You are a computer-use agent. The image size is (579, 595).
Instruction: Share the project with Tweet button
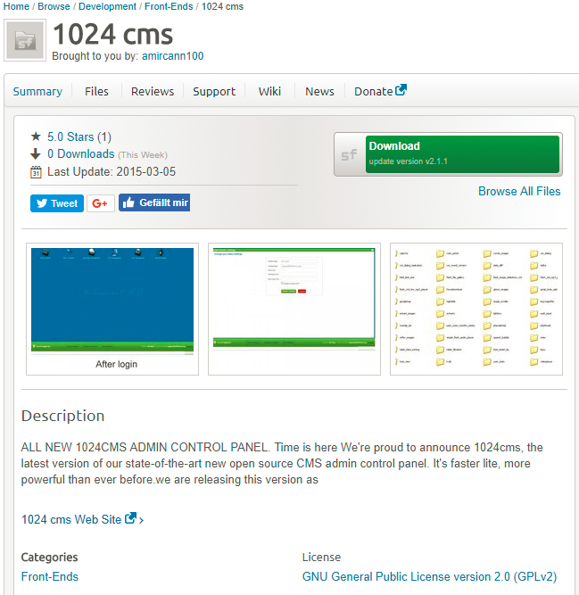57,203
